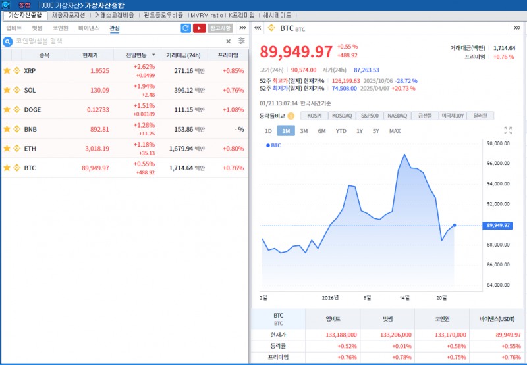Collapse panel with <<< arrows beside BTC
527x365 pixels.
[x=258, y=28]
